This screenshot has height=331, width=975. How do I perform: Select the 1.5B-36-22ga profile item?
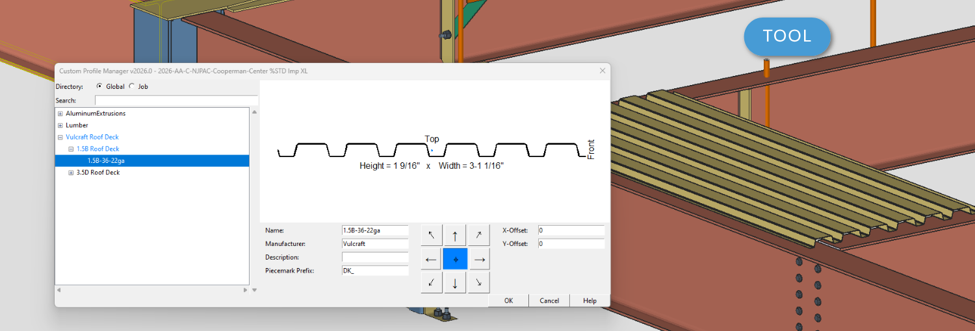coord(106,161)
